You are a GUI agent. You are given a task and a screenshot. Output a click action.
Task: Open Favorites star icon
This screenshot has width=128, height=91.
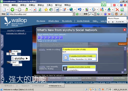pyautogui.click(x=46, y=10)
